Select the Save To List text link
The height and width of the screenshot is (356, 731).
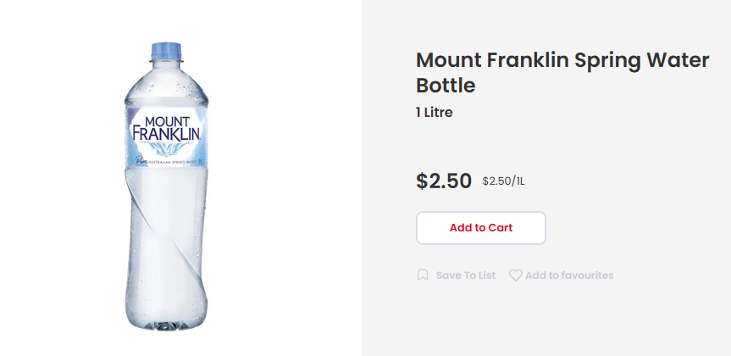[x=465, y=275]
